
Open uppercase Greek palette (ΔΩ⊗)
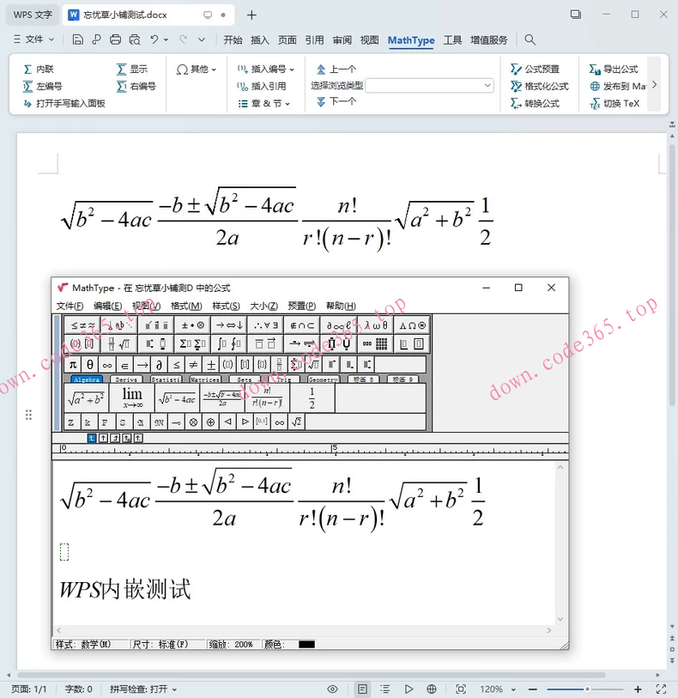(x=413, y=325)
